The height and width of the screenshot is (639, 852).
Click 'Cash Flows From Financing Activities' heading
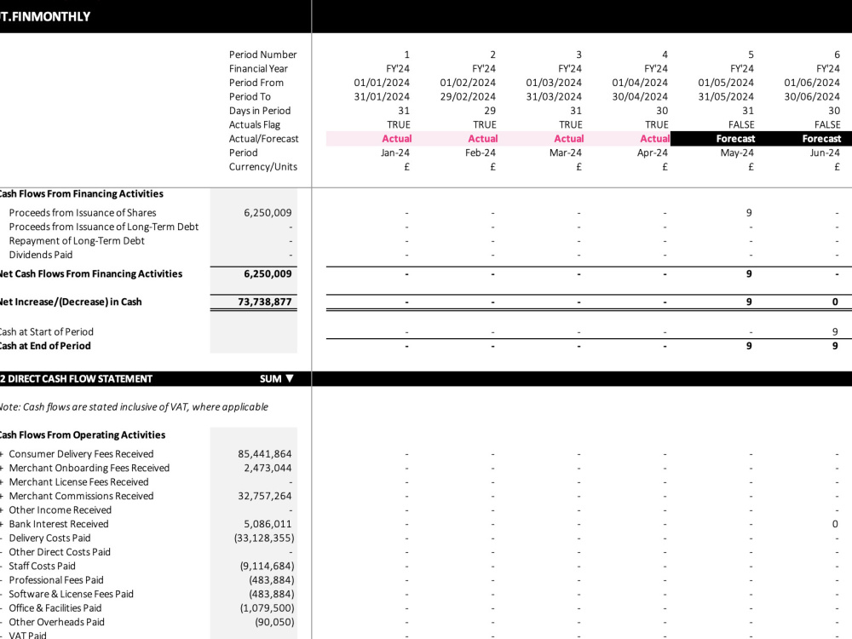[x=80, y=194]
